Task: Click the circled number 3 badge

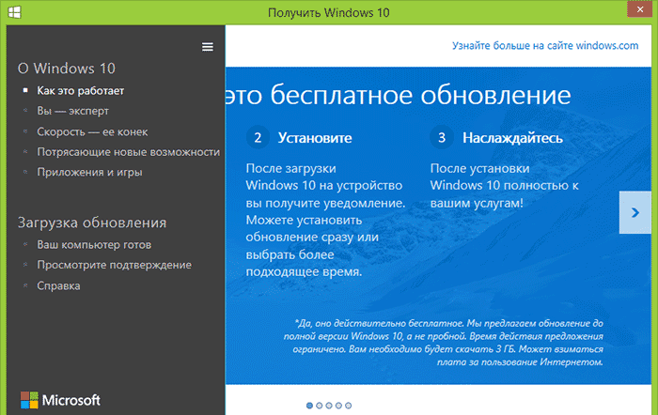Action: click(x=442, y=137)
